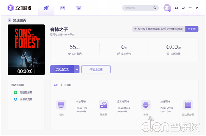Open the rocket acceleration tab

(x=46, y=8)
